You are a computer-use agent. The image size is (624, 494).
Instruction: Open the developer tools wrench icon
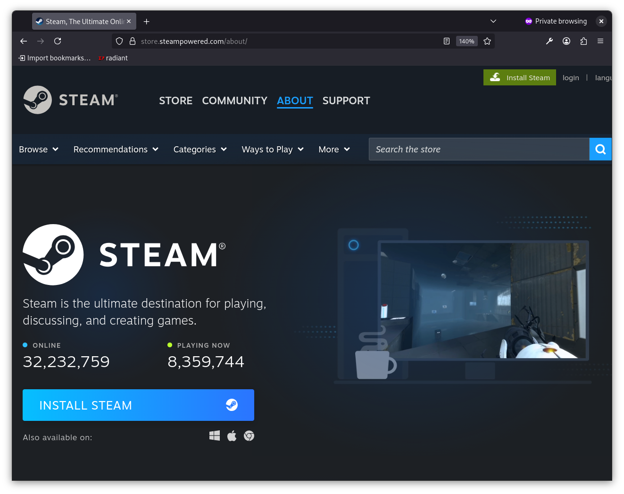tap(549, 41)
